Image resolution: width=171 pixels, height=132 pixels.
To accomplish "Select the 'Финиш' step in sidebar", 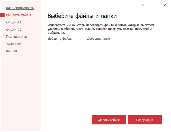I will tap(11, 51).
